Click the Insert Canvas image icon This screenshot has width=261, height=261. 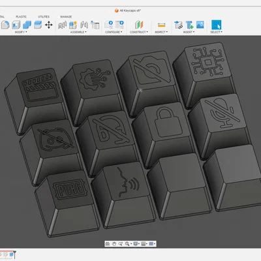(200, 25)
